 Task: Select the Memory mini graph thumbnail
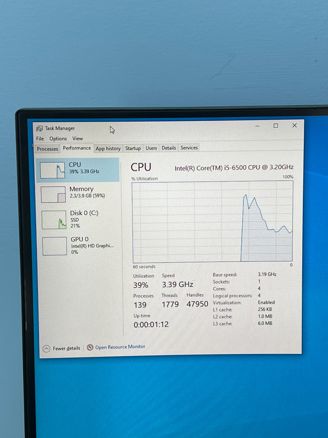pos(53,194)
